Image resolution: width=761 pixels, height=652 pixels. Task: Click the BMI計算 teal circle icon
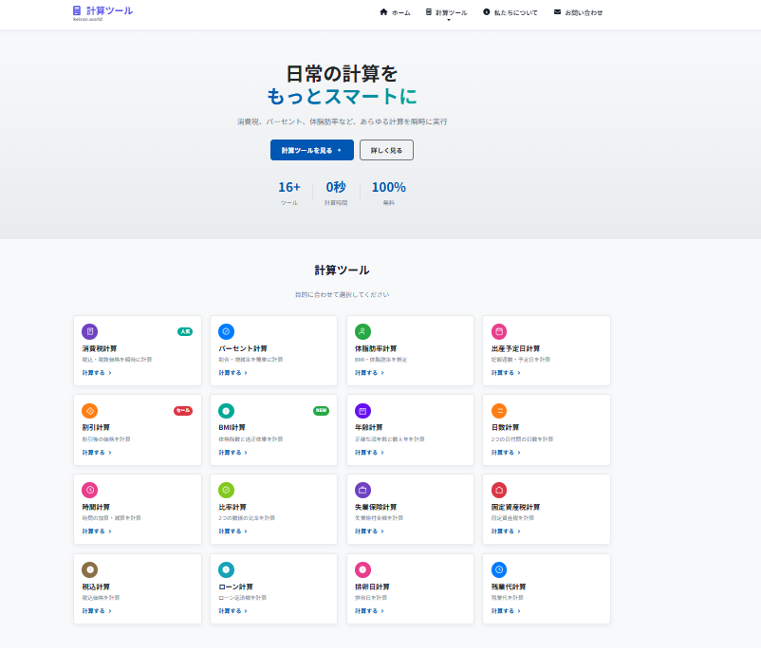pyautogui.click(x=224, y=411)
